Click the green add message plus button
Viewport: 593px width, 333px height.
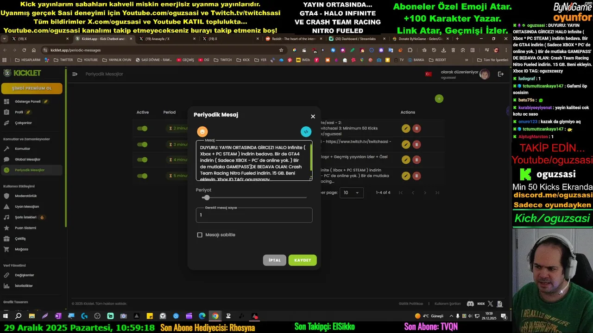coord(439,99)
